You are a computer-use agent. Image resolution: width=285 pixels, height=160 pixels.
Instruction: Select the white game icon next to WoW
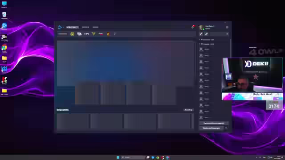[x=79, y=34]
